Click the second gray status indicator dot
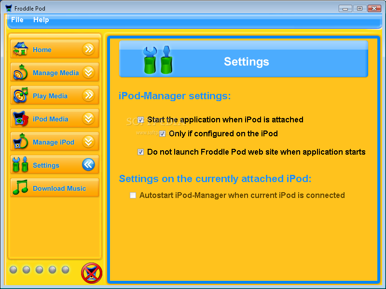The width and height of the screenshot is (386, 289). 27,270
